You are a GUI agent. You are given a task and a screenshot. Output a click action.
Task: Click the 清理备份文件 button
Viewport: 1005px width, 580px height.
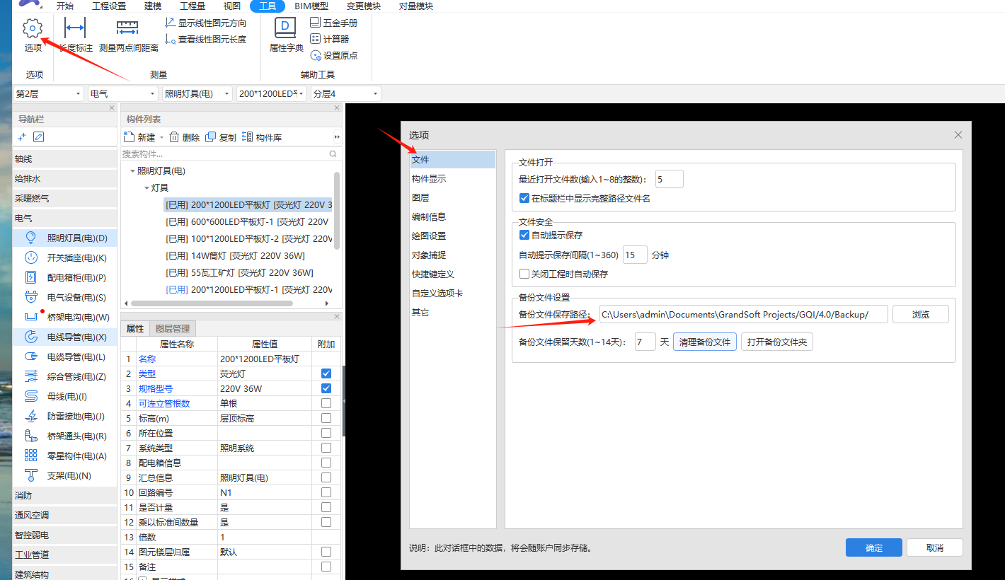point(705,342)
